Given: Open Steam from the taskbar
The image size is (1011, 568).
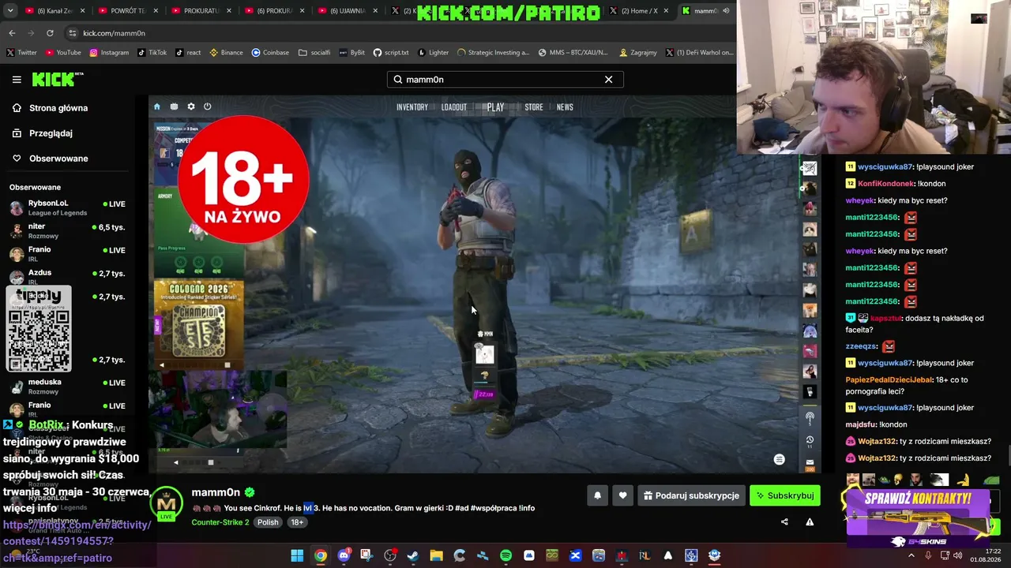Looking at the screenshot, I should [413, 556].
